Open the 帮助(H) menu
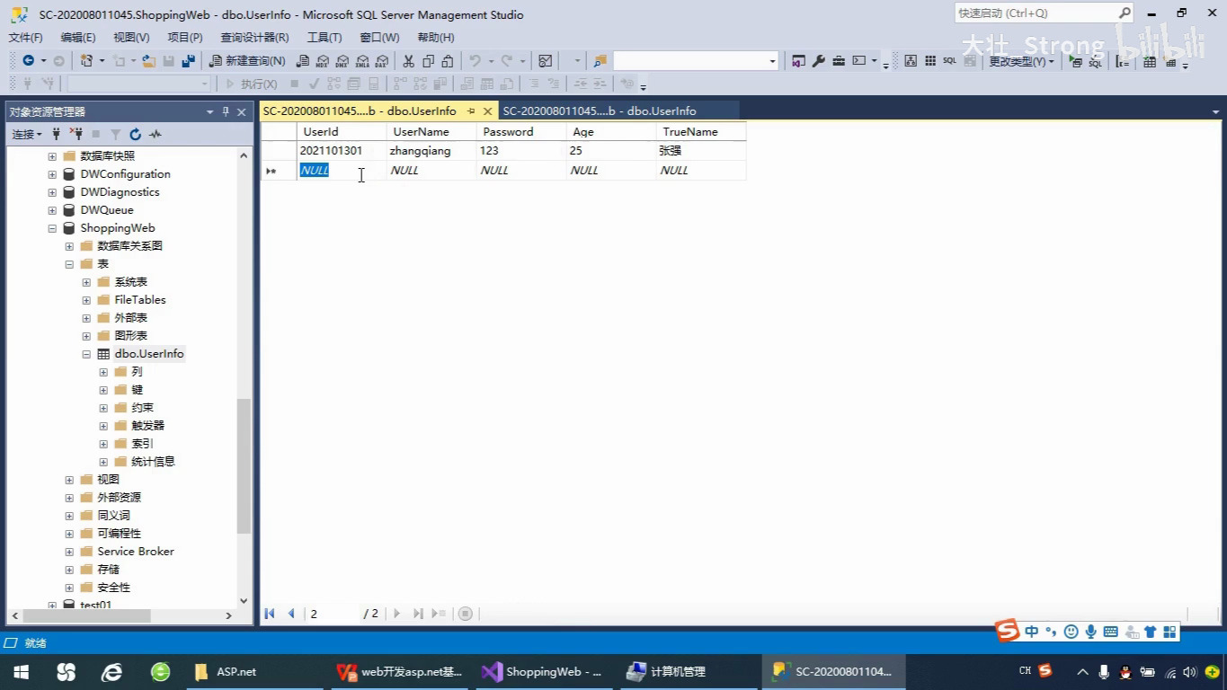Image resolution: width=1227 pixels, height=690 pixels. tap(436, 37)
